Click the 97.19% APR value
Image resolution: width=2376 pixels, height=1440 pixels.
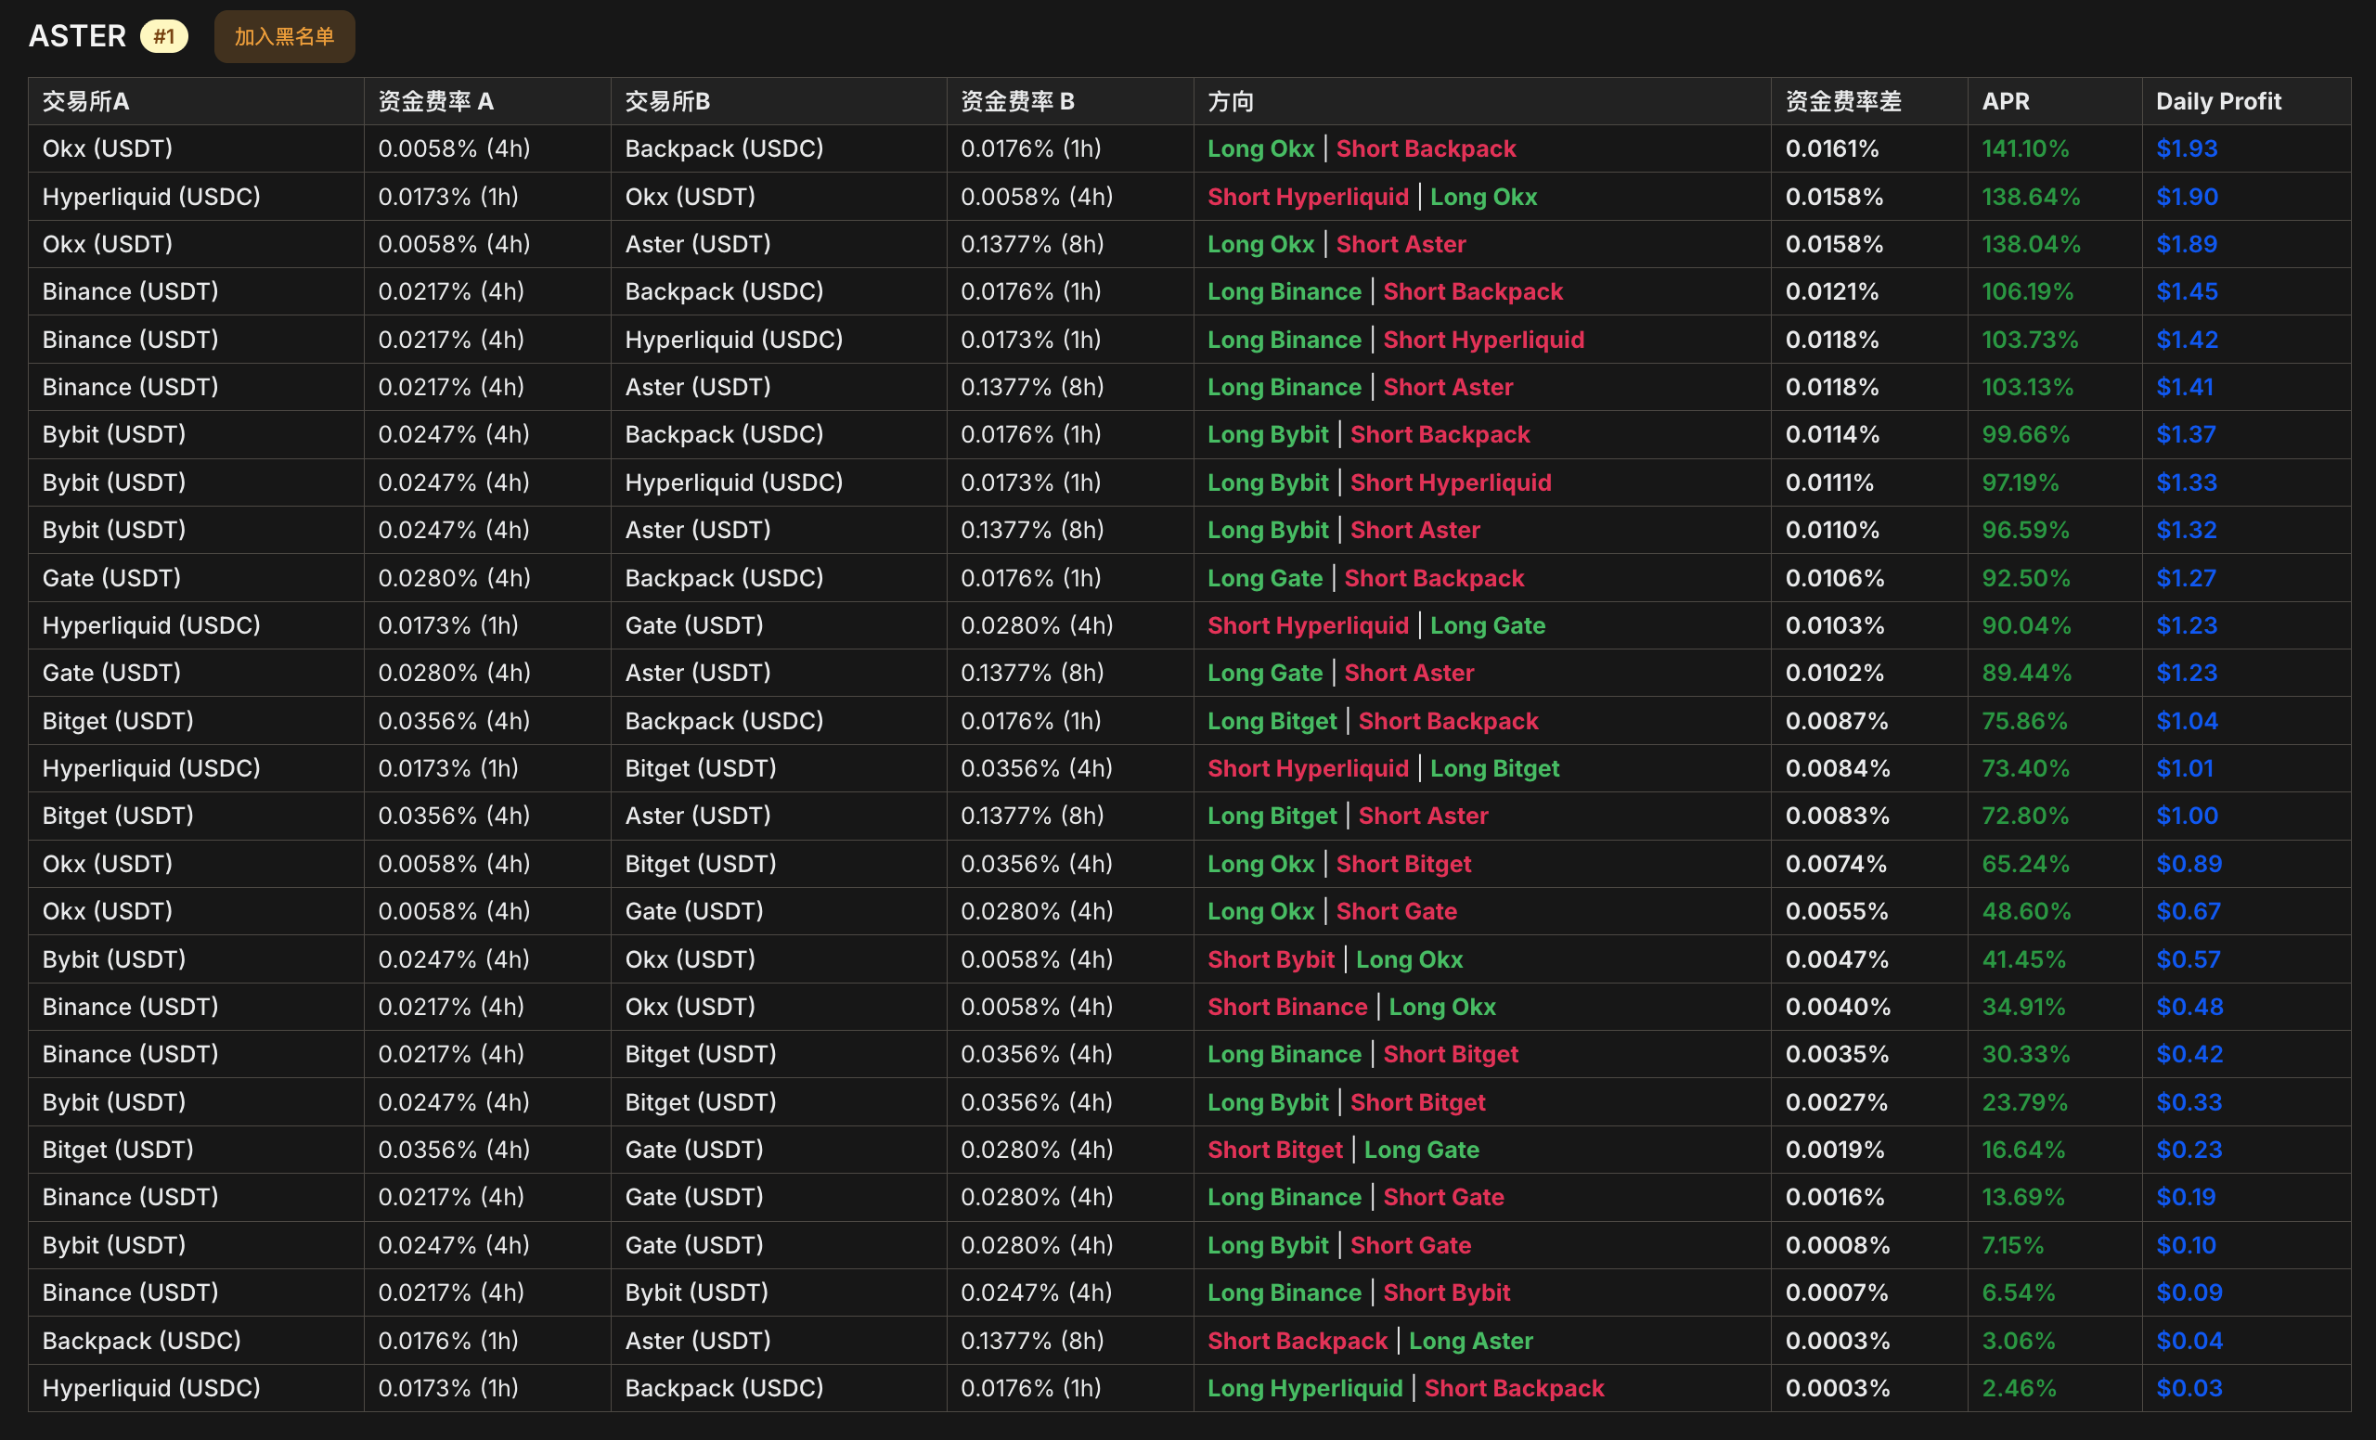click(x=2020, y=482)
